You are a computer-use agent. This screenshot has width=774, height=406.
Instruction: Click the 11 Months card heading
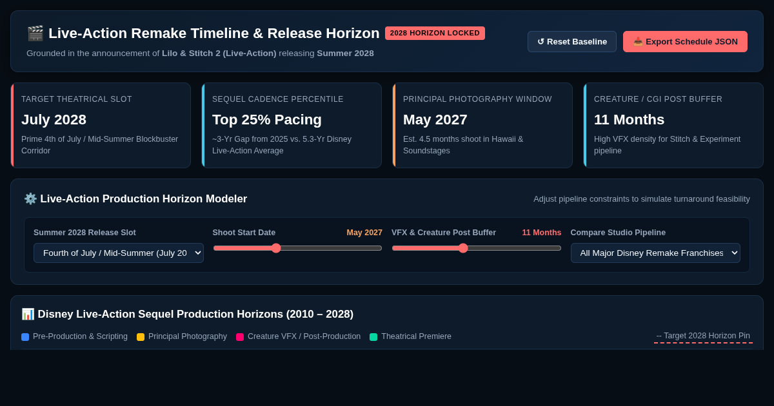pos(629,119)
